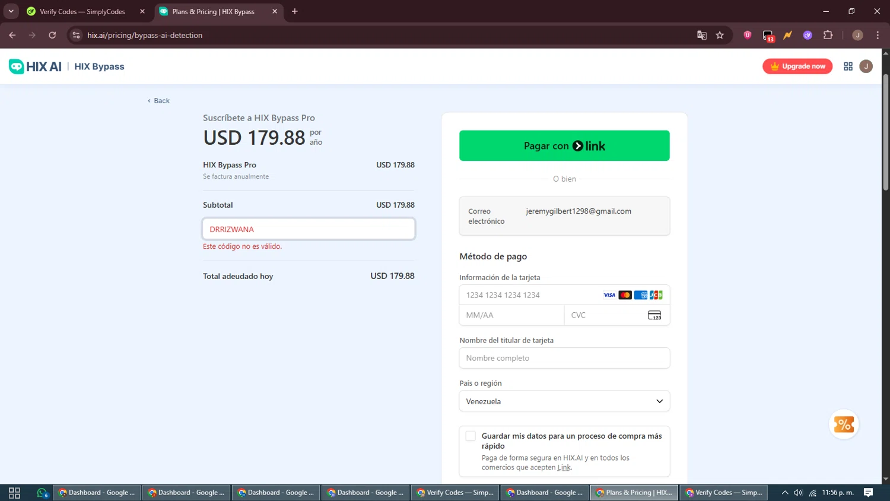Click HIX Bypass header link
Image resolution: width=890 pixels, height=501 pixels.
pyautogui.click(x=99, y=66)
